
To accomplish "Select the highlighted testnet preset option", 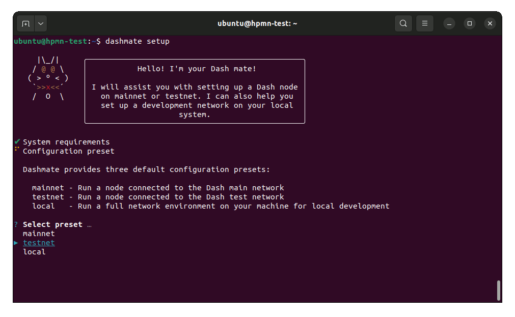I will point(39,243).
